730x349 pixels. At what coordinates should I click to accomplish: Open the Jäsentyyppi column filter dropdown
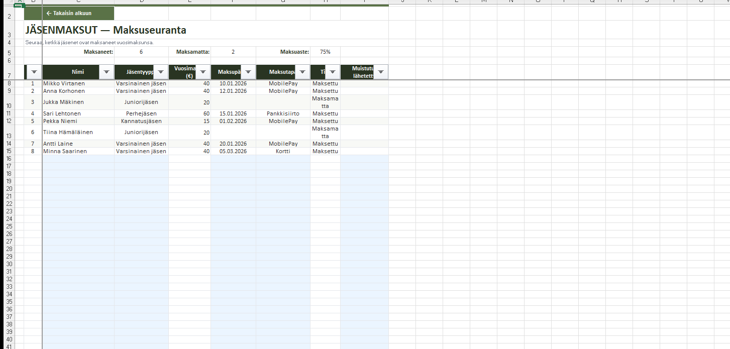pos(160,72)
